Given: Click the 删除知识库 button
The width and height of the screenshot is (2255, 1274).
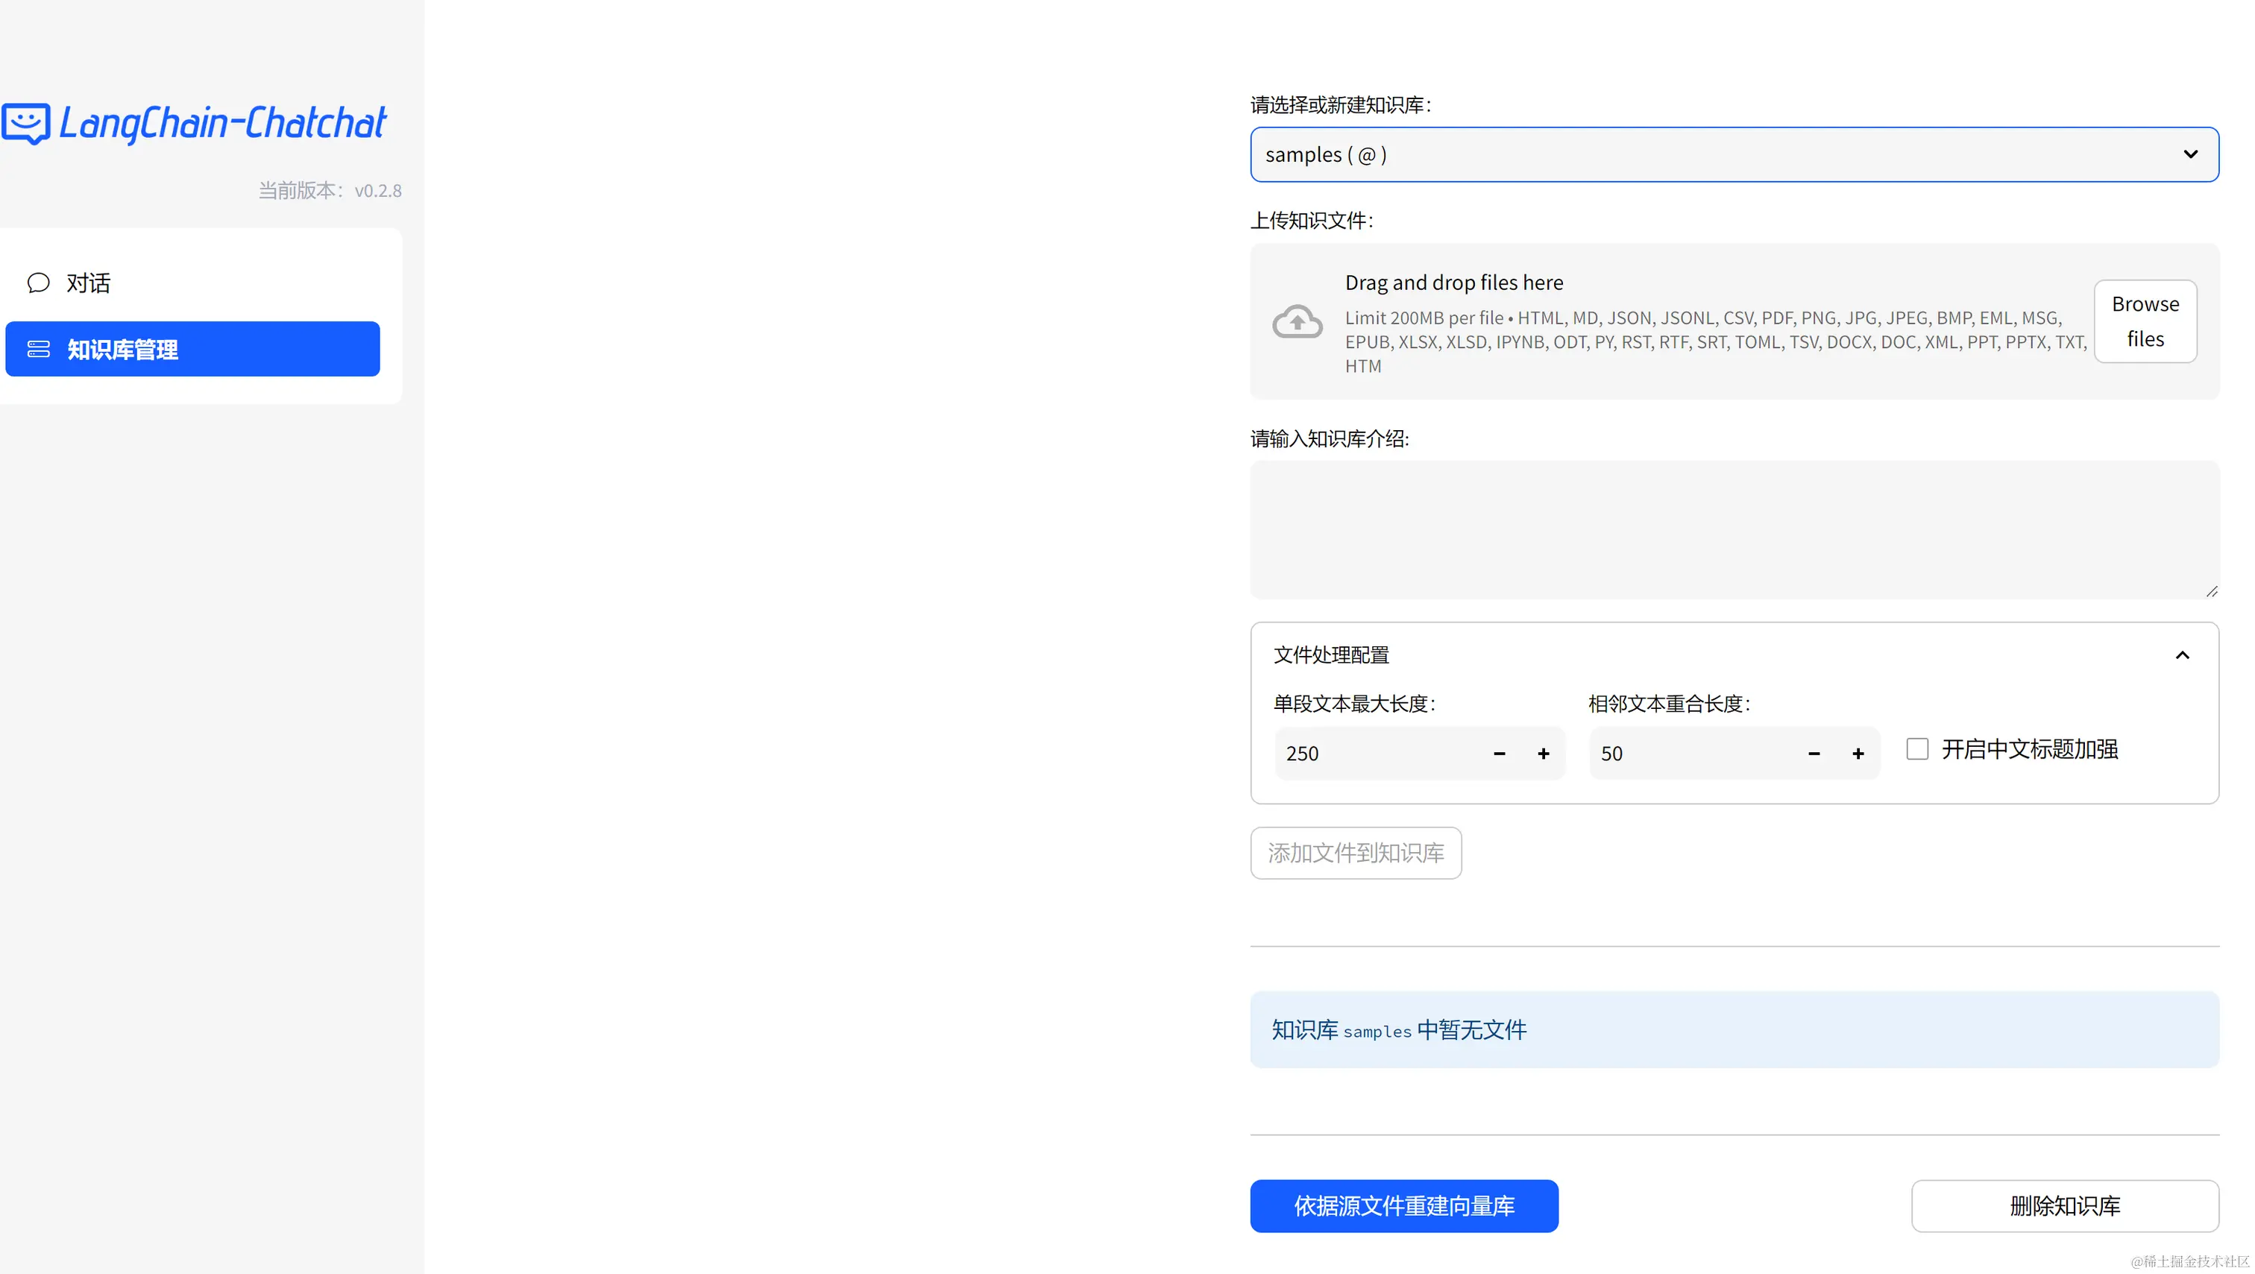Looking at the screenshot, I should [x=2064, y=1205].
